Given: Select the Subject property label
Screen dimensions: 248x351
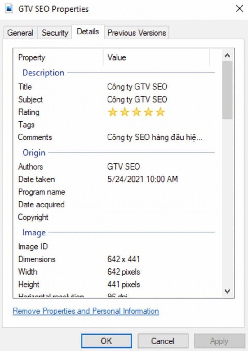Looking at the screenshot, I should click(x=30, y=99).
